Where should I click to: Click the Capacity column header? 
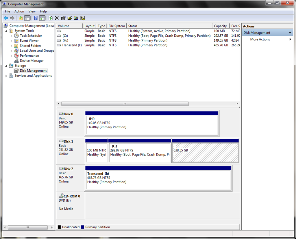pos(221,26)
